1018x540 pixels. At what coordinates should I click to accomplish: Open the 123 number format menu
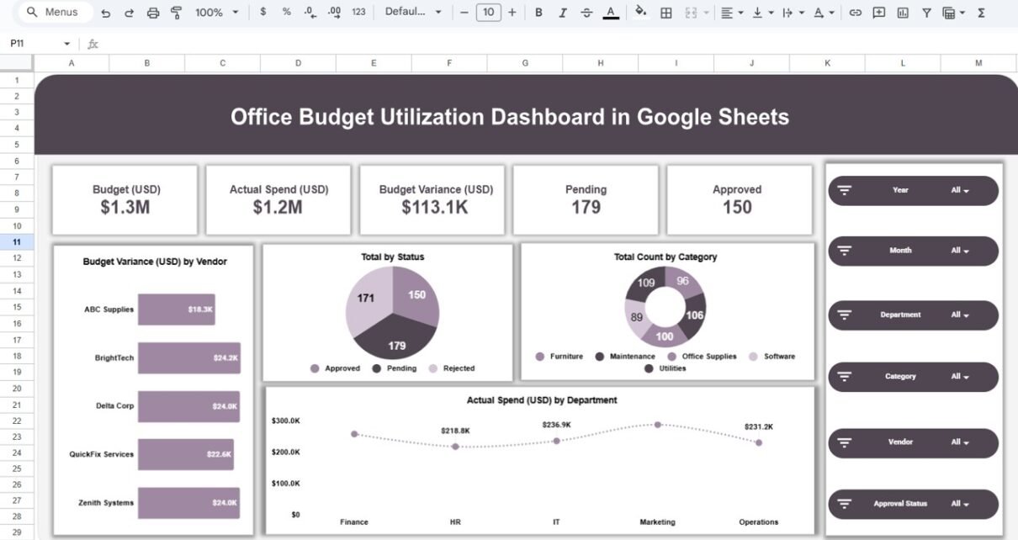click(x=358, y=13)
